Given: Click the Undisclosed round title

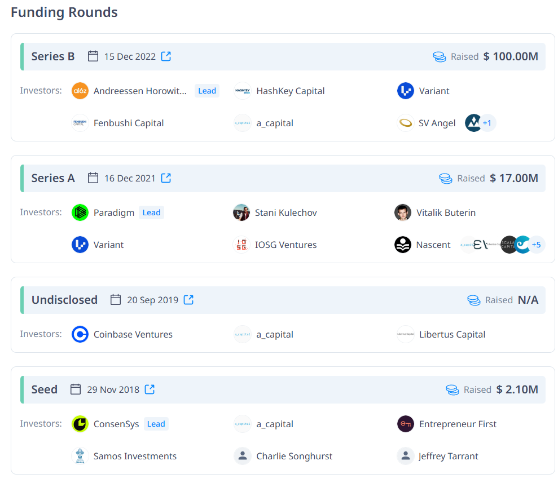Looking at the screenshot, I should click(x=64, y=300).
